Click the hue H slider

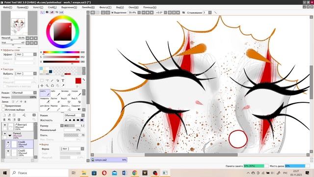(61, 52)
